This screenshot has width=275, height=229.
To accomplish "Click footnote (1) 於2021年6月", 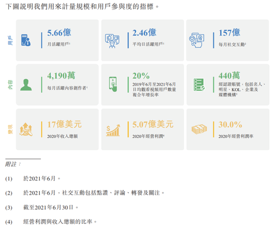I will click(x=33, y=179).
